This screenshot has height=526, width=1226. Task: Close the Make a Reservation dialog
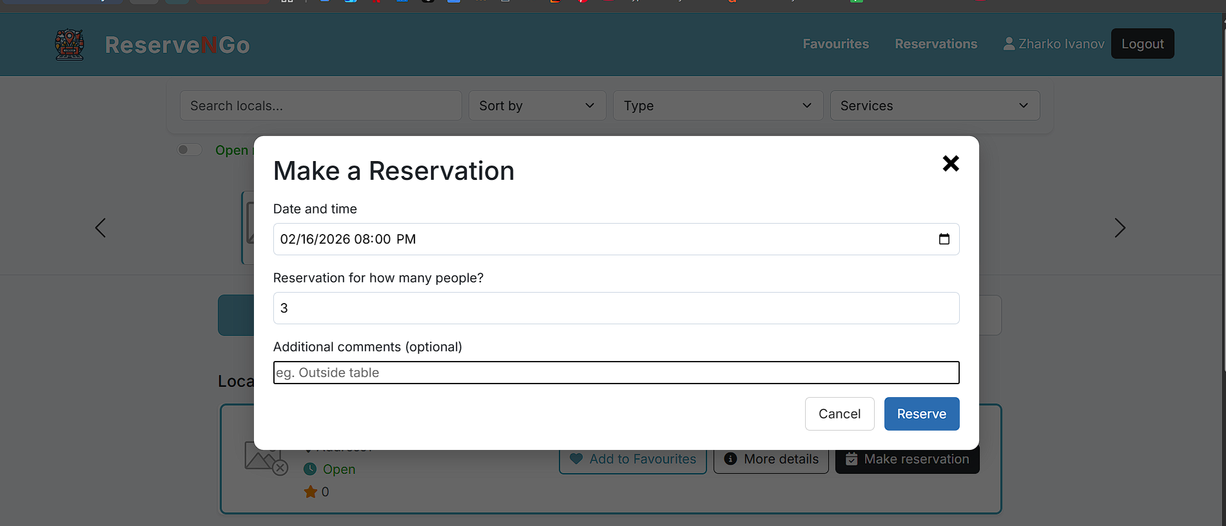[x=950, y=164]
